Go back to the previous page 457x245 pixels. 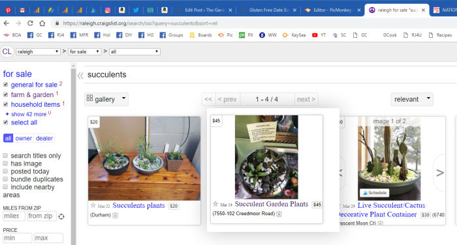point(7,23)
